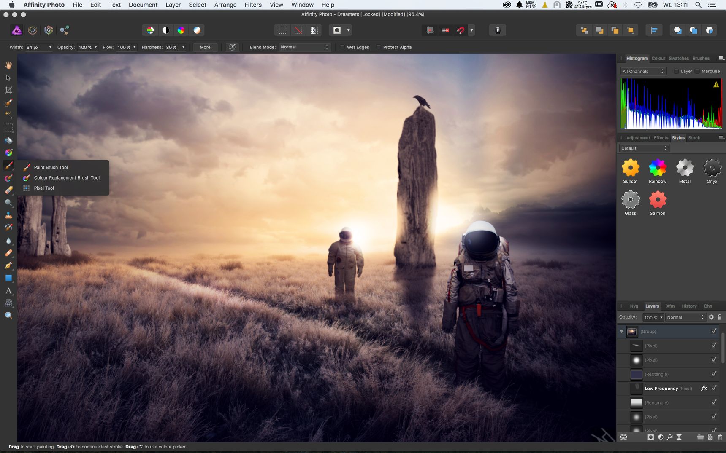Select the Text tool
Viewport: 726px width, 453px height.
(8, 291)
